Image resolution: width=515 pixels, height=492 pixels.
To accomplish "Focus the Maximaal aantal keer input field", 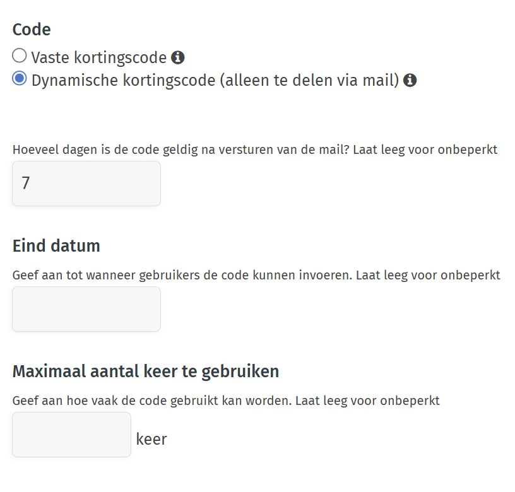I will [71, 435].
